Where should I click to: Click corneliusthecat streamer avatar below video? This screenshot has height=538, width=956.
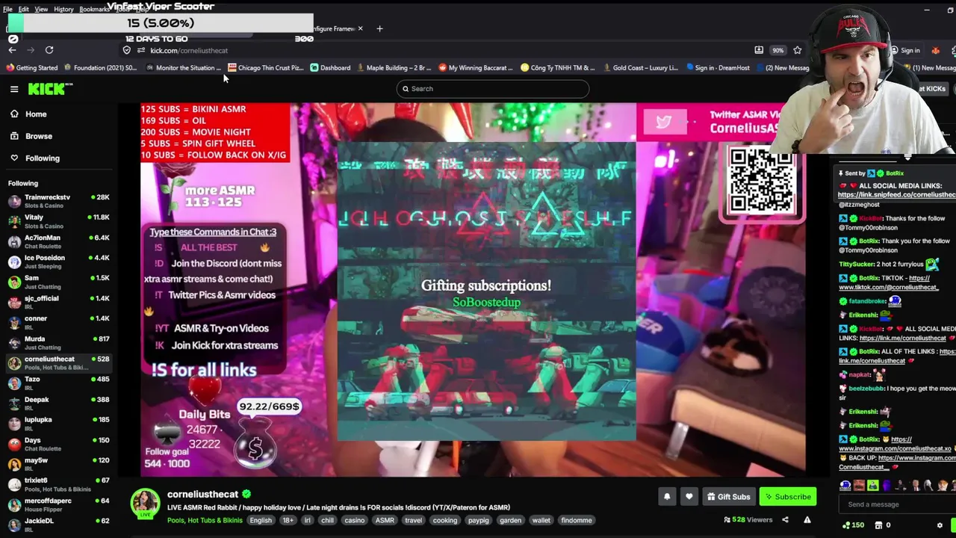tap(145, 504)
